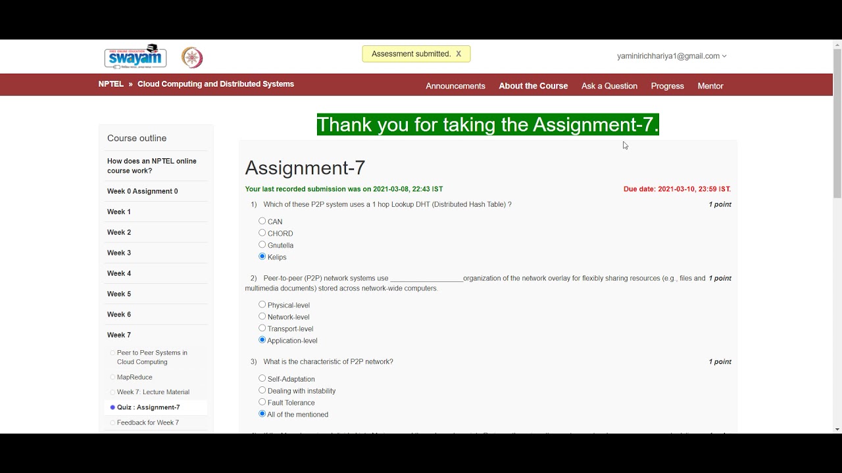Click the scrollbar down arrow
Screen dimensions: 842x473
point(837,429)
